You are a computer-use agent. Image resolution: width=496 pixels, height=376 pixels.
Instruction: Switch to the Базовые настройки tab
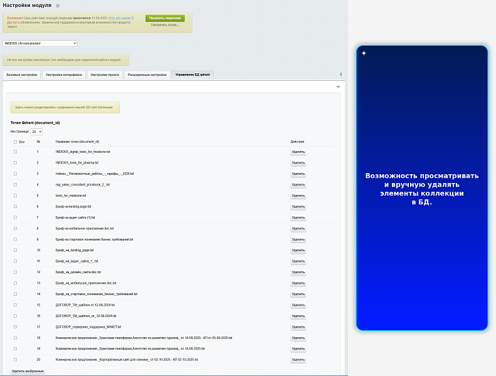[x=22, y=75]
